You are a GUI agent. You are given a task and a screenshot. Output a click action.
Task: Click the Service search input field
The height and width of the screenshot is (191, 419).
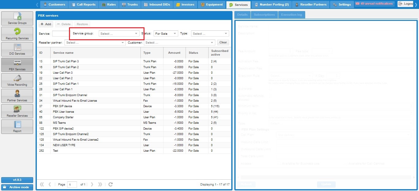[x=60, y=34]
